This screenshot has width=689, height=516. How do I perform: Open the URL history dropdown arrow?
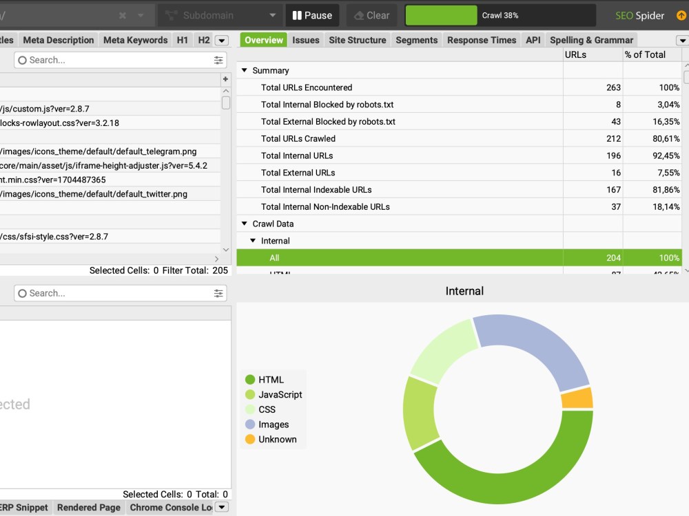pos(141,15)
